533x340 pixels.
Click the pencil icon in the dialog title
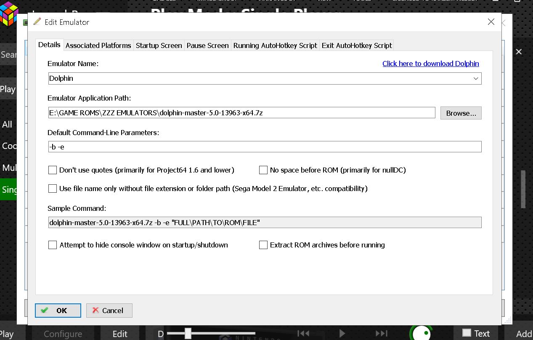(37, 21)
